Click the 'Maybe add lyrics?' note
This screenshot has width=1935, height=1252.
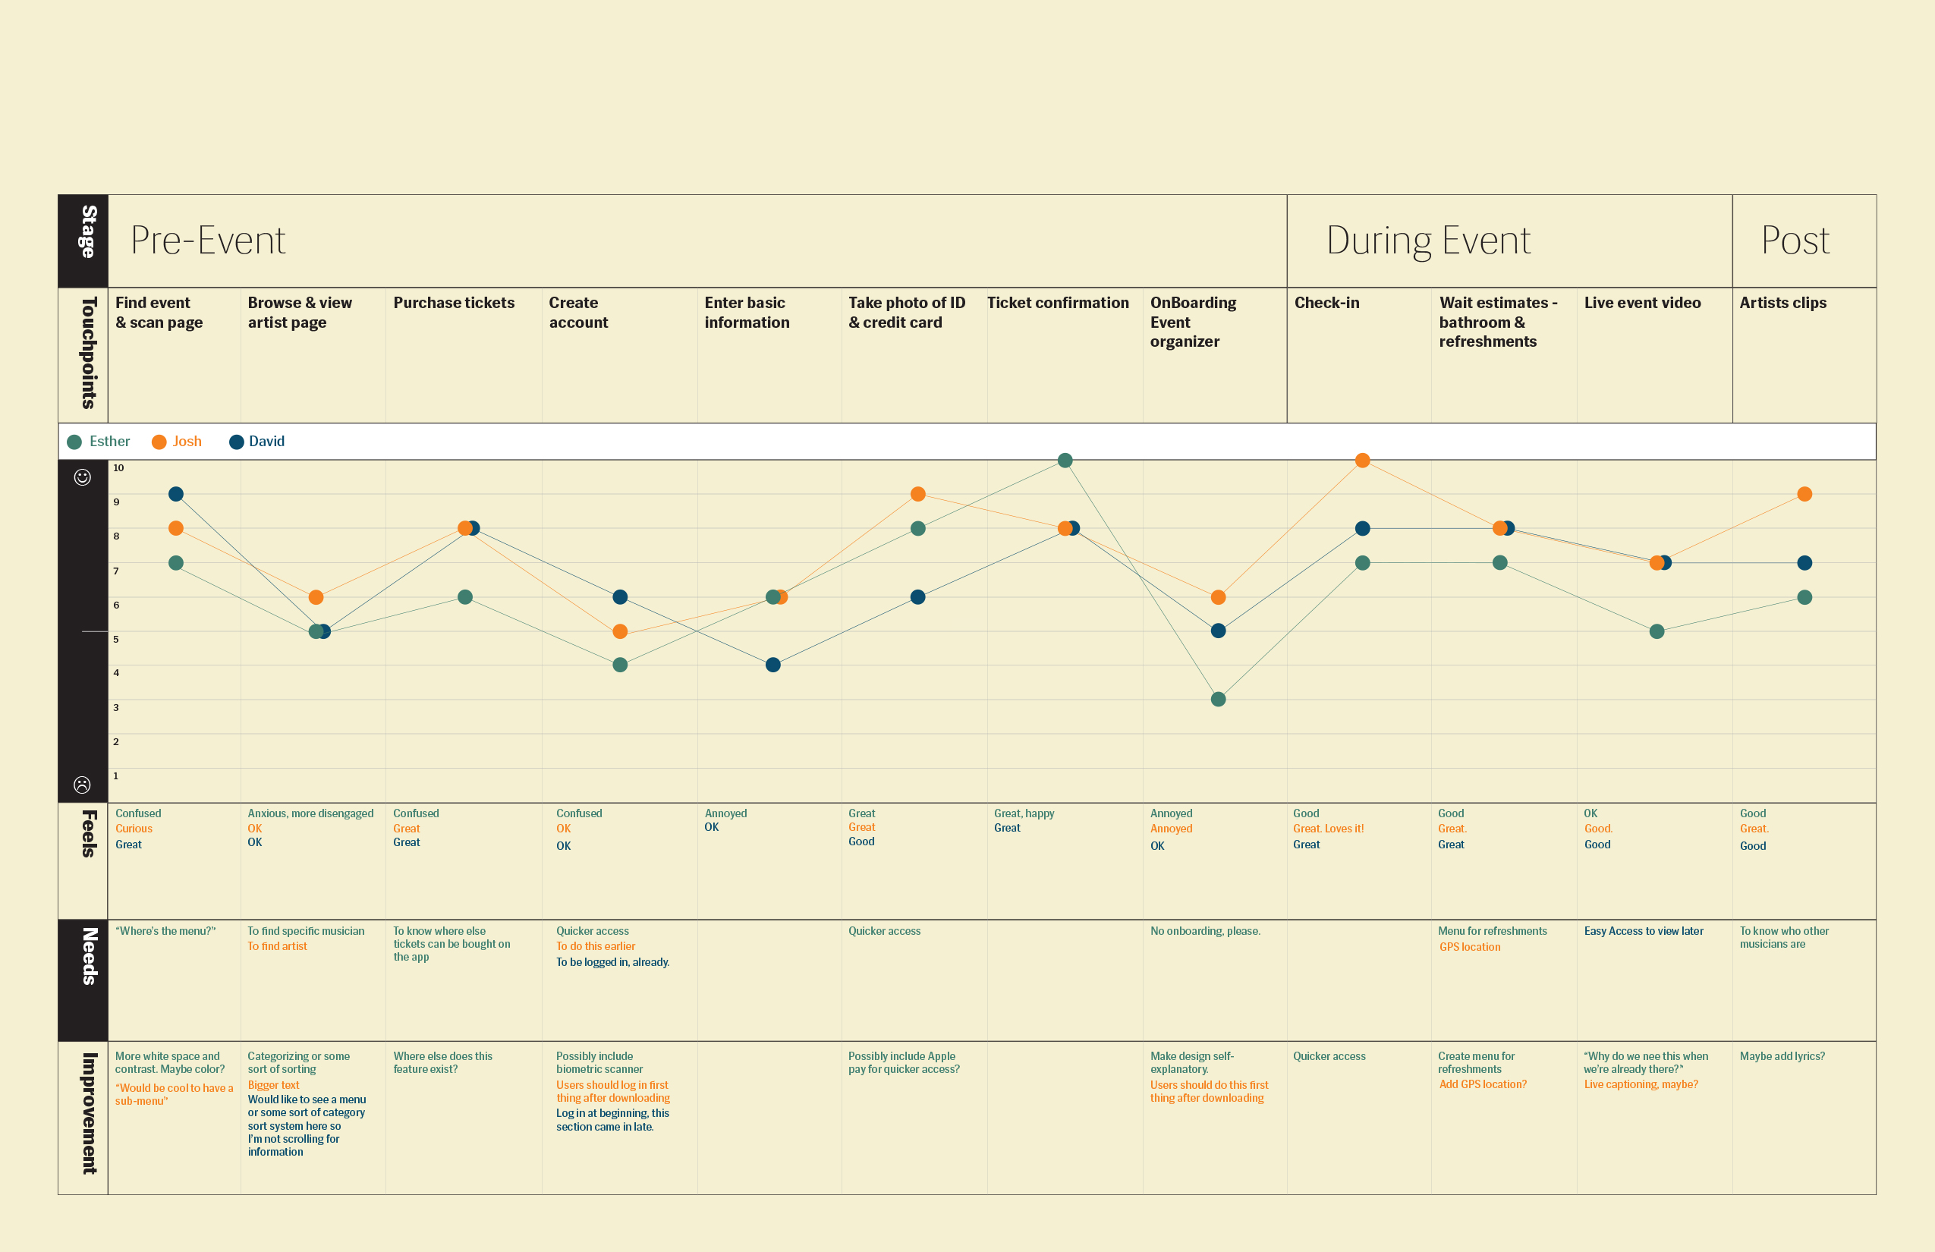pyautogui.click(x=1782, y=1056)
